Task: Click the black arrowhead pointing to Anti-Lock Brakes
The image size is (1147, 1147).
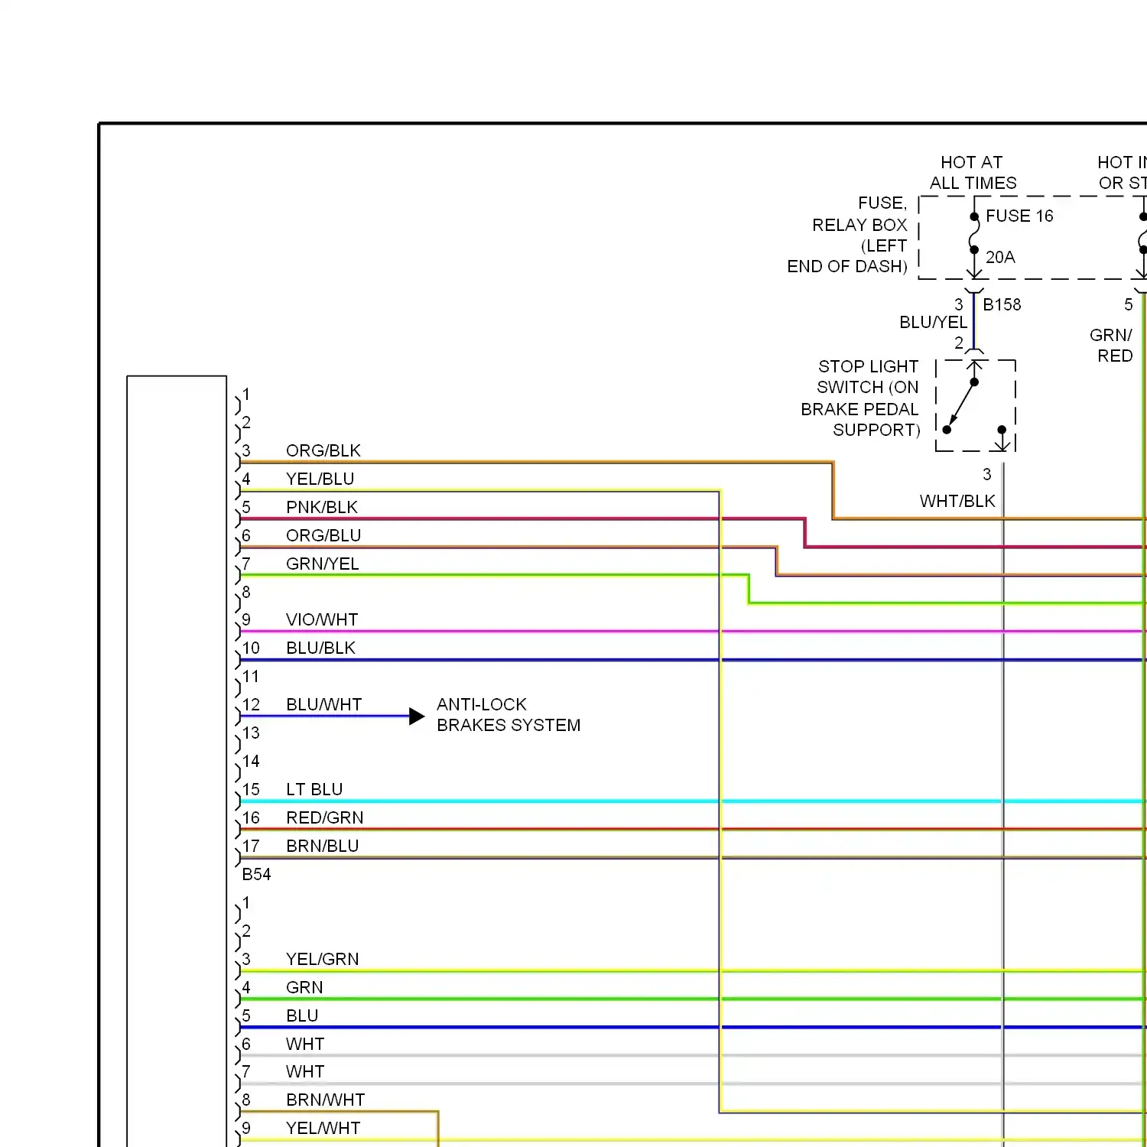Action: (x=417, y=716)
